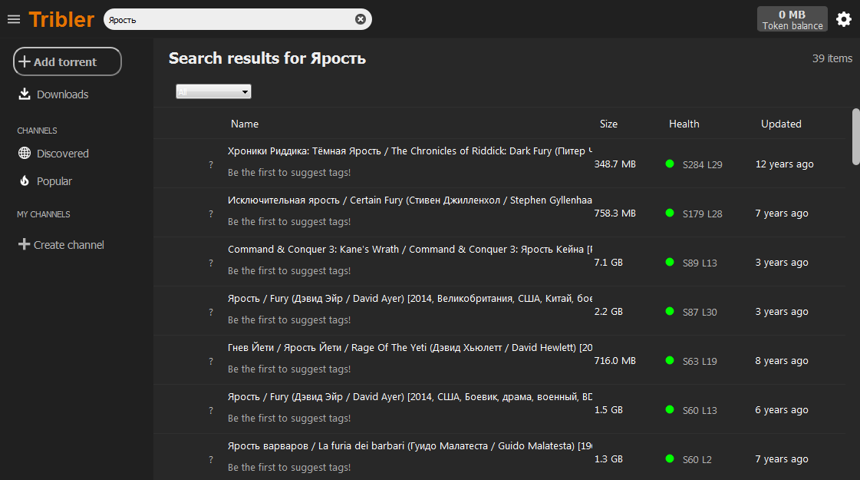Click the question mark icon for Хроники Риддика
This screenshot has width=860, height=480.
pyautogui.click(x=211, y=164)
